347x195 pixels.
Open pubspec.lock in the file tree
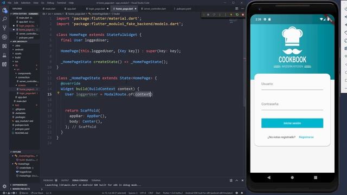[x=22, y=125]
